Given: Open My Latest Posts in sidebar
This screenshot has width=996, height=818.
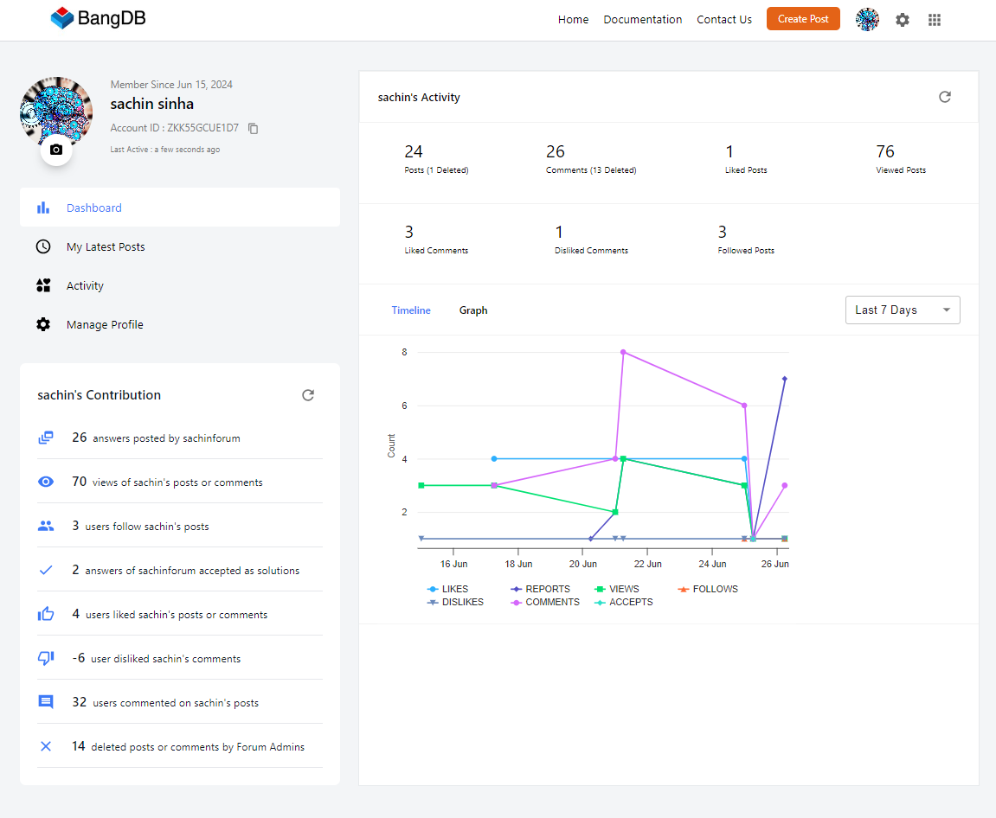Looking at the screenshot, I should pos(180,246).
